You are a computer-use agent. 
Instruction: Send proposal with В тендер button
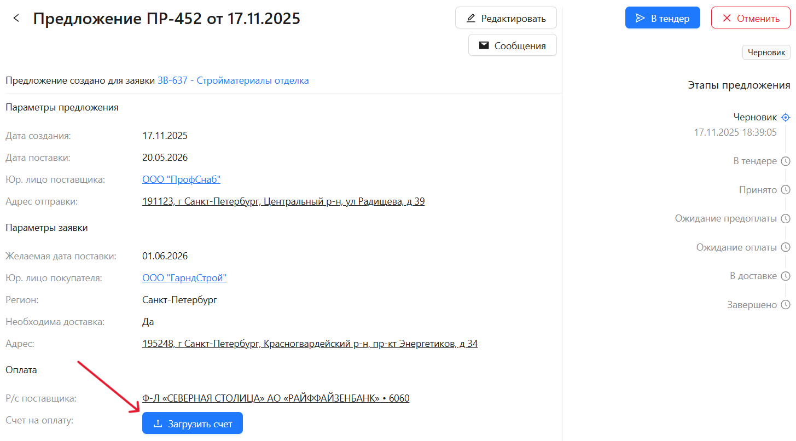[662, 18]
